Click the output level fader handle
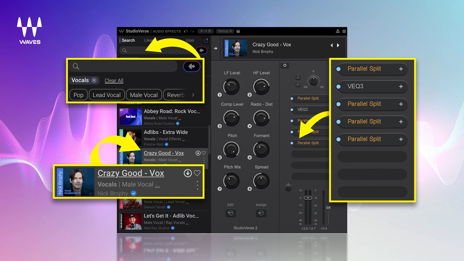Image resolution: width=464 pixels, height=261 pixels. click(308, 198)
